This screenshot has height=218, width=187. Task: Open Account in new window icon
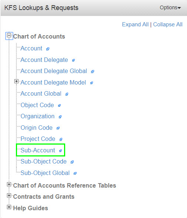48,49
